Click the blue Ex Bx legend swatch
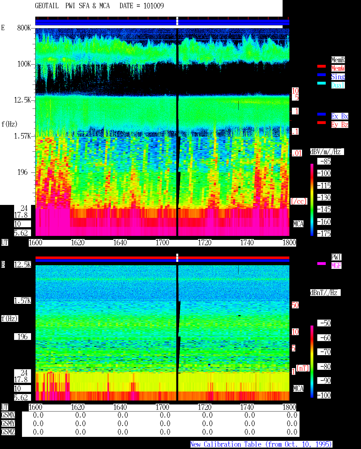 (322, 114)
